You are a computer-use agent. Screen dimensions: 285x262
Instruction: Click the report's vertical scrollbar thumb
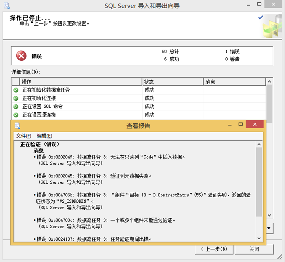(x=259, y=181)
